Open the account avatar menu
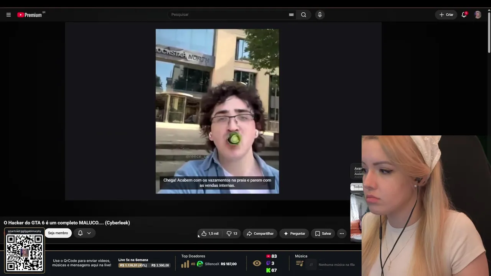This screenshot has height=276, width=491. (x=478, y=15)
